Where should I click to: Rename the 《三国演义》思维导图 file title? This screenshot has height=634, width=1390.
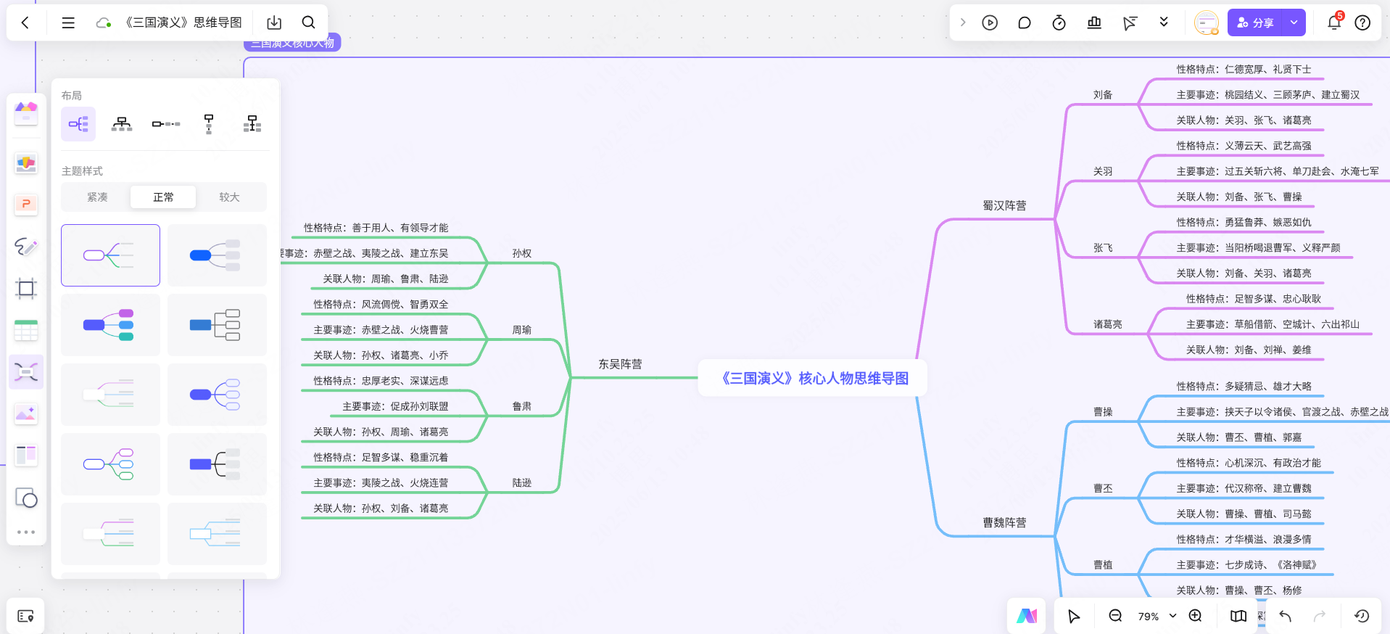pos(183,22)
